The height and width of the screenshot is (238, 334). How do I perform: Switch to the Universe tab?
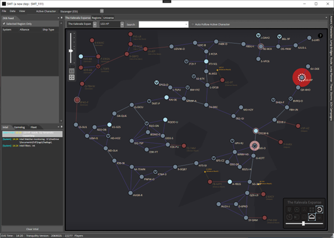pos(108,18)
